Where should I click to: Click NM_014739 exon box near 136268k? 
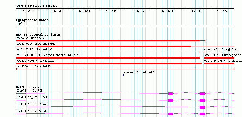coord(202,94)
